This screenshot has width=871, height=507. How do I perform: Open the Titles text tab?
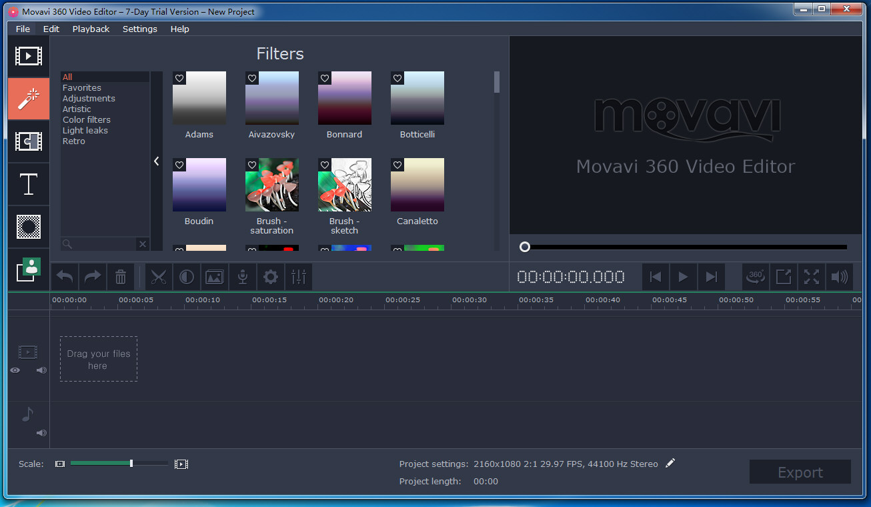click(29, 184)
